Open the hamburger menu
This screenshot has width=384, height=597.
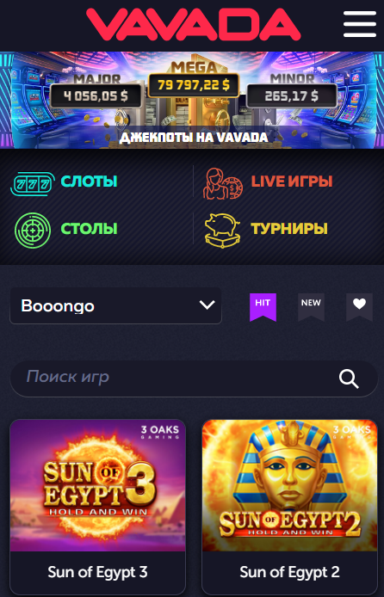click(360, 24)
